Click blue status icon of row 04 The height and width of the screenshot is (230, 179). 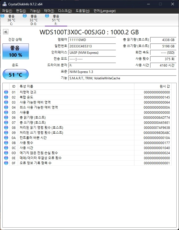(6, 107)
